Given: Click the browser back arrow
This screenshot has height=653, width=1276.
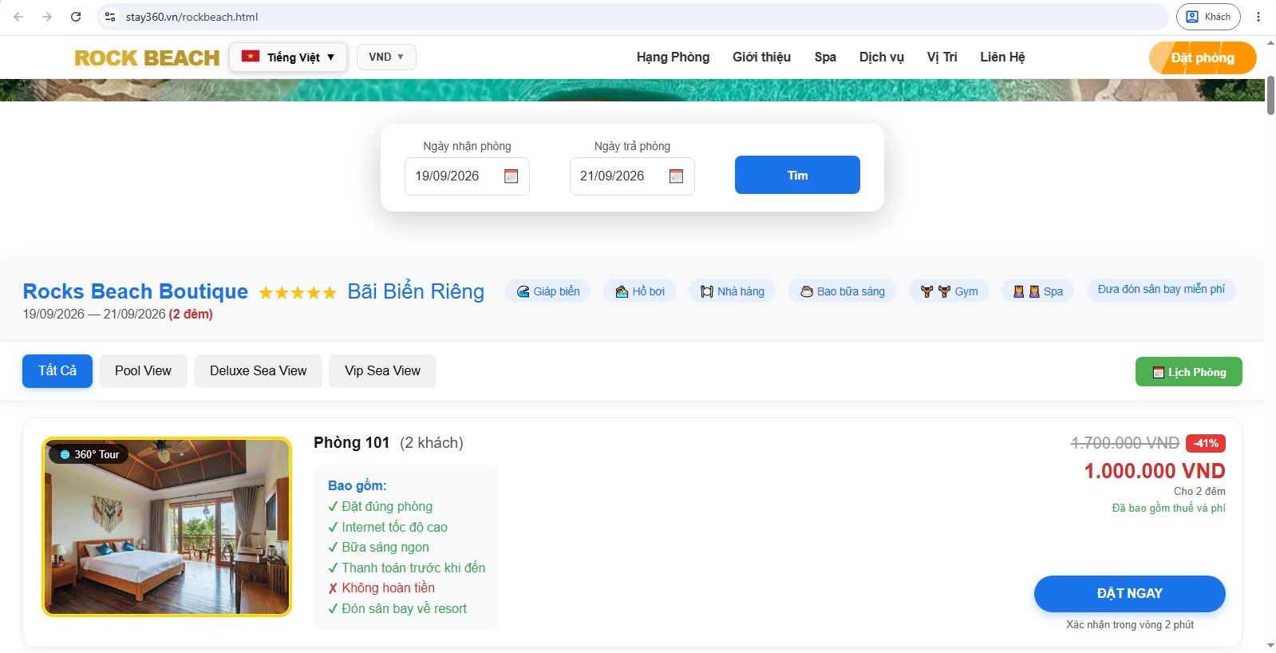Looking at the screenshot, I should 18,17.
